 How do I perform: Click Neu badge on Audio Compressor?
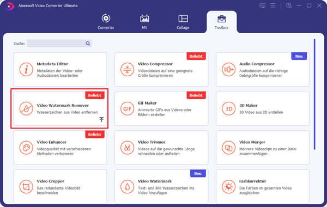pos(299,56)
